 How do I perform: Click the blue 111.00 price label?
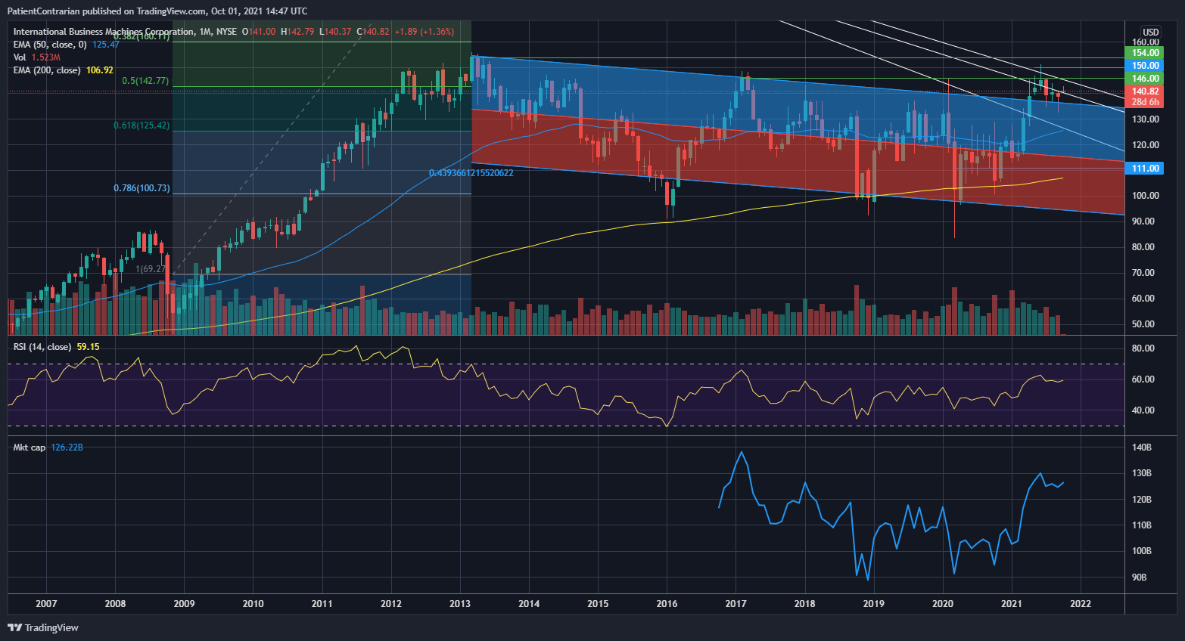(x=1144, y=169)
